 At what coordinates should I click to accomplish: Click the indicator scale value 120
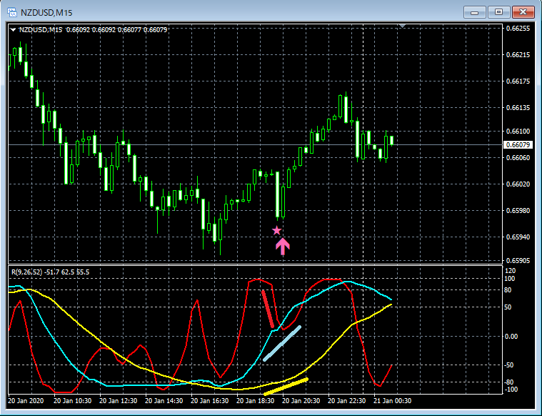[x=510, y=271]
